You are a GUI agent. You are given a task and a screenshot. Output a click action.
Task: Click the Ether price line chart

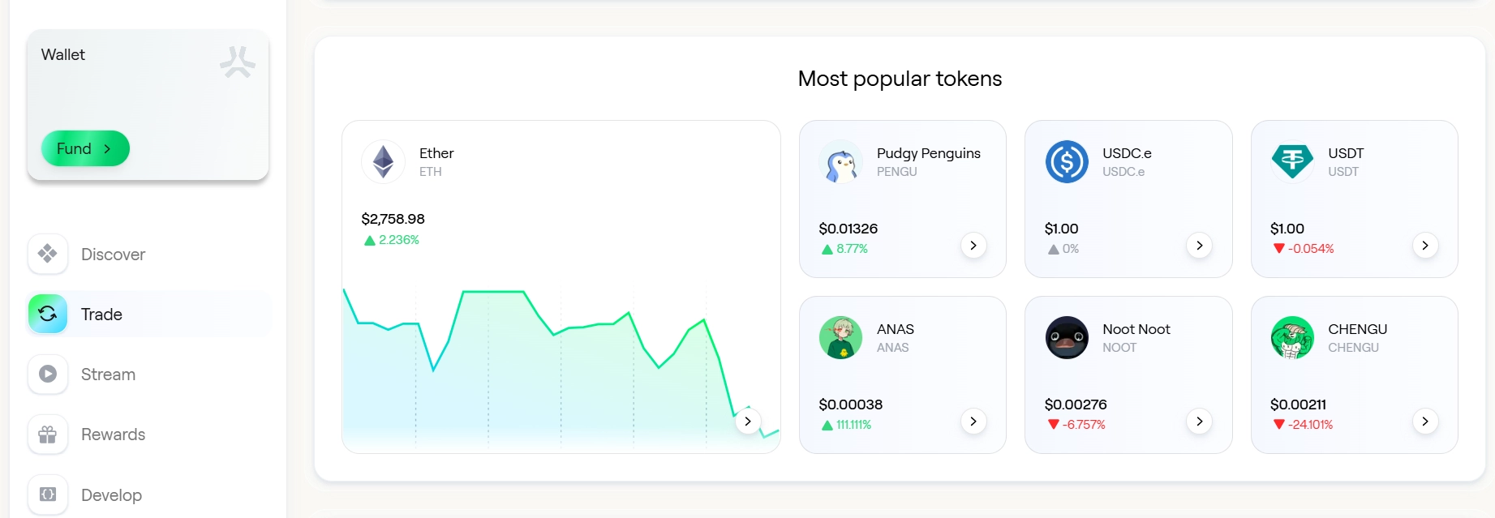pyautogui.click(x=560, y=357)
